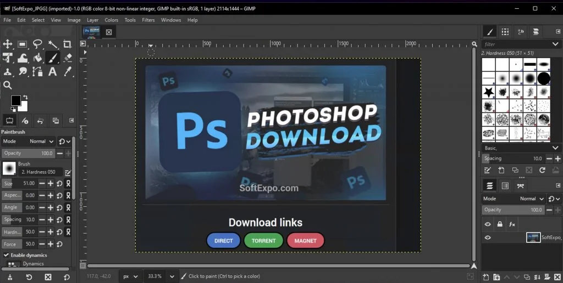The height and width of the screenshot is (283, 563).
Task: Select the Bucket Fill tool
Action: coord(37,58)
